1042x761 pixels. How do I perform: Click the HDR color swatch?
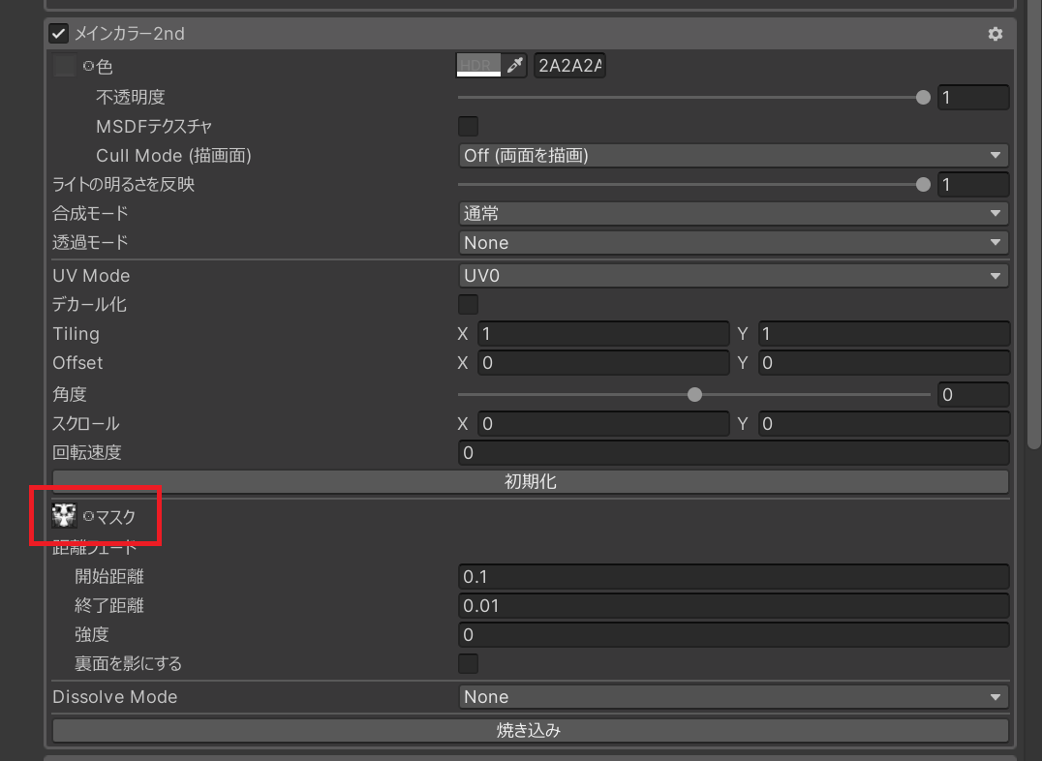tap(478, 66)
